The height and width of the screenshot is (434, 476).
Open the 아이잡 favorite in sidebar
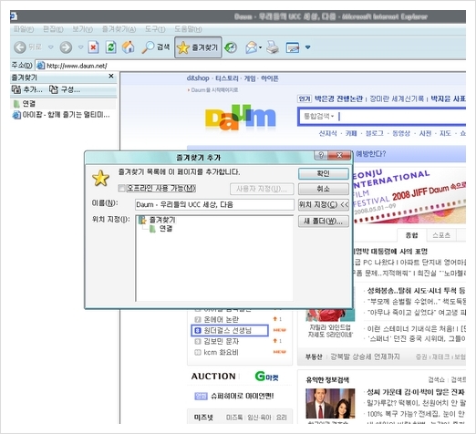pyautogui.click(x=61, y=115)
